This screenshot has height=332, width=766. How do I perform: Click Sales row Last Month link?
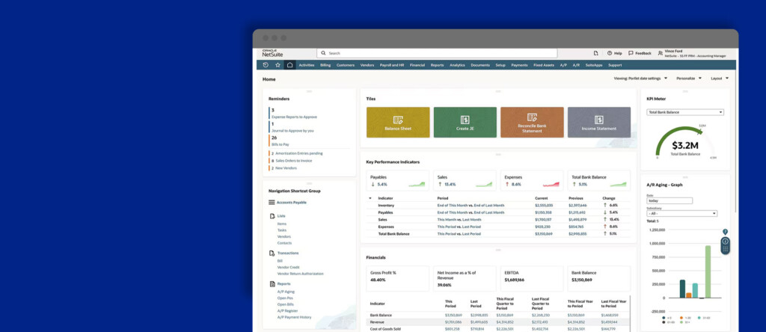[x=471, y=220]
